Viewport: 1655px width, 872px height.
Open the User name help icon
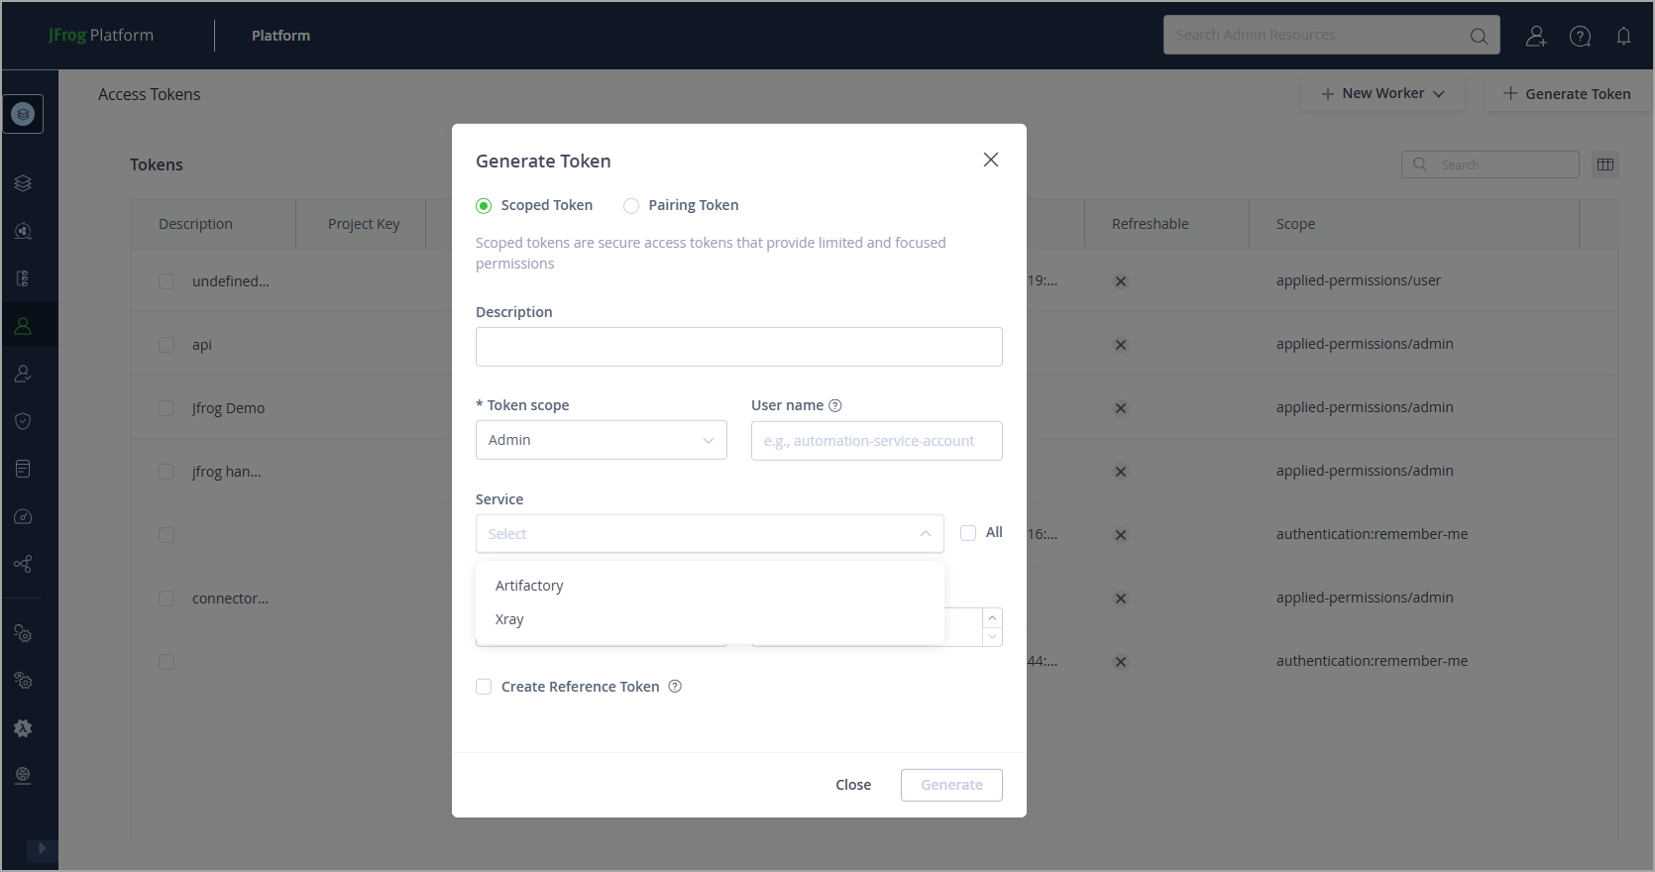click(835, 405)
